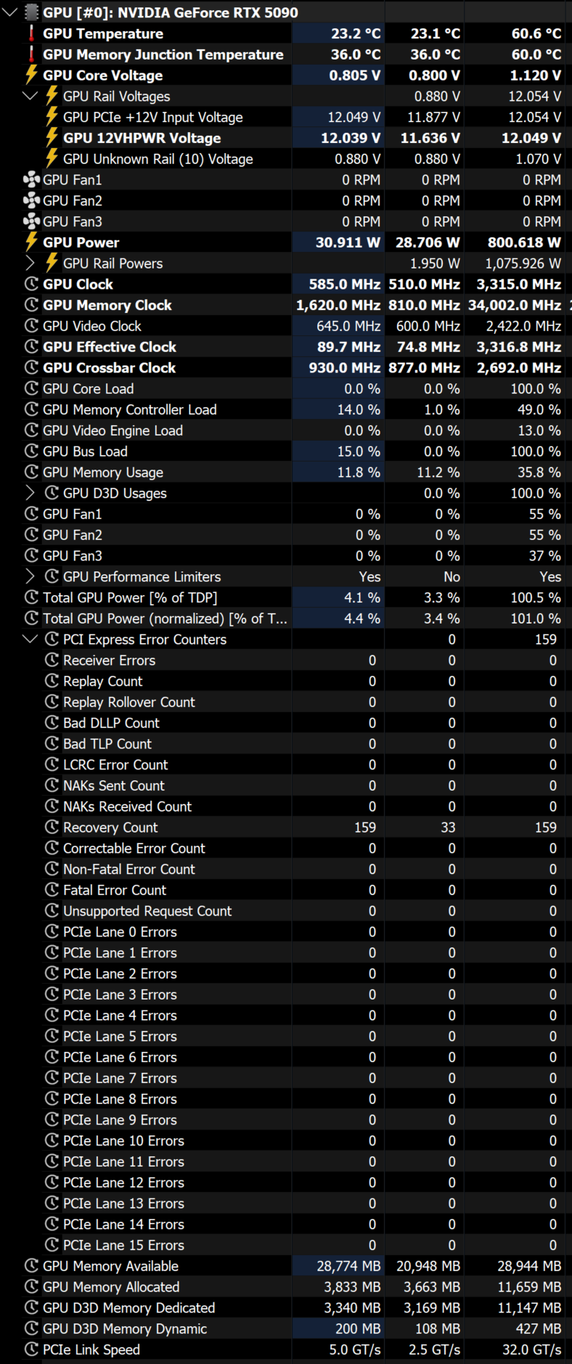The image size is (572, 1364).
Task: Click the thermometer icon for GPU Memory Junction Temperature
Action: click(31, 54)
